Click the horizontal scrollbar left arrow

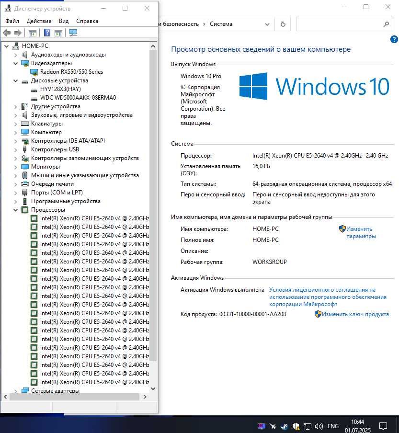(6, 397)
